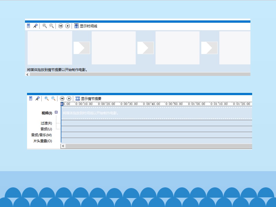The width and height of the screenshot is (276, 207).
Task: Click zoom out magnifier in storyboard toolbar
Action: coord(51,26)
